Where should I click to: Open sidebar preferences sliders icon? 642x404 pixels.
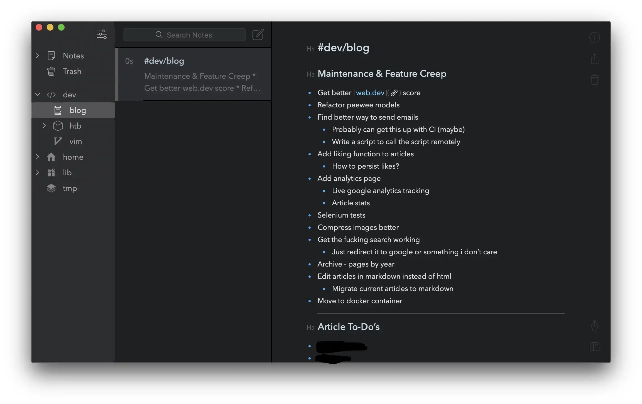(x=102, y=34)
